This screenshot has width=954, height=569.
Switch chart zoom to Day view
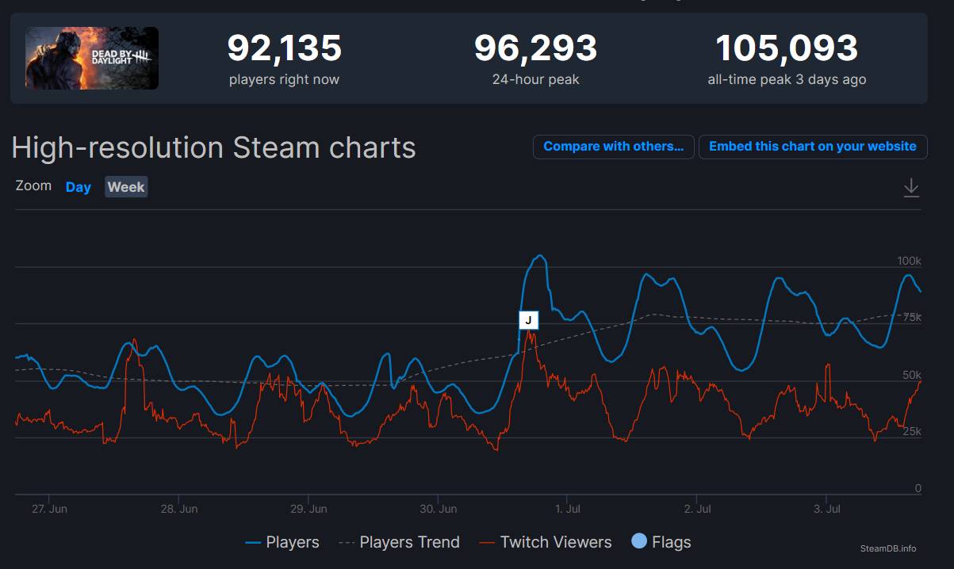tap(78, 186)
